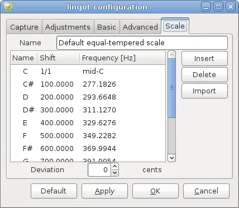This screenshot has width=239, height=208.
Task: Click the scale list scrollbar thumb
Action: click(x=171, y=88)
